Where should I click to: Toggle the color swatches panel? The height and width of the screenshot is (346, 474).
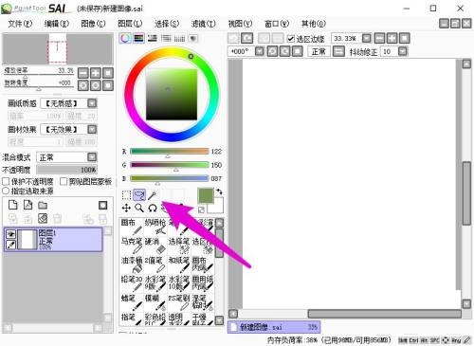tap(179, 38)
